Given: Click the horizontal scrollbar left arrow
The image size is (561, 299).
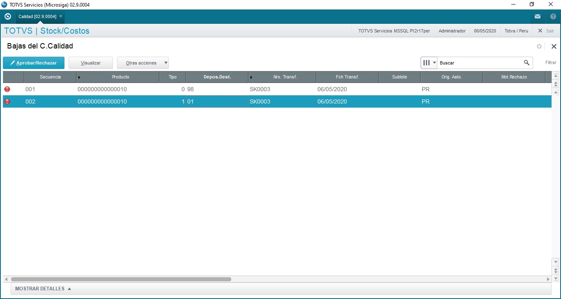Looking at the screenshot, I should [x=6, y=279].
